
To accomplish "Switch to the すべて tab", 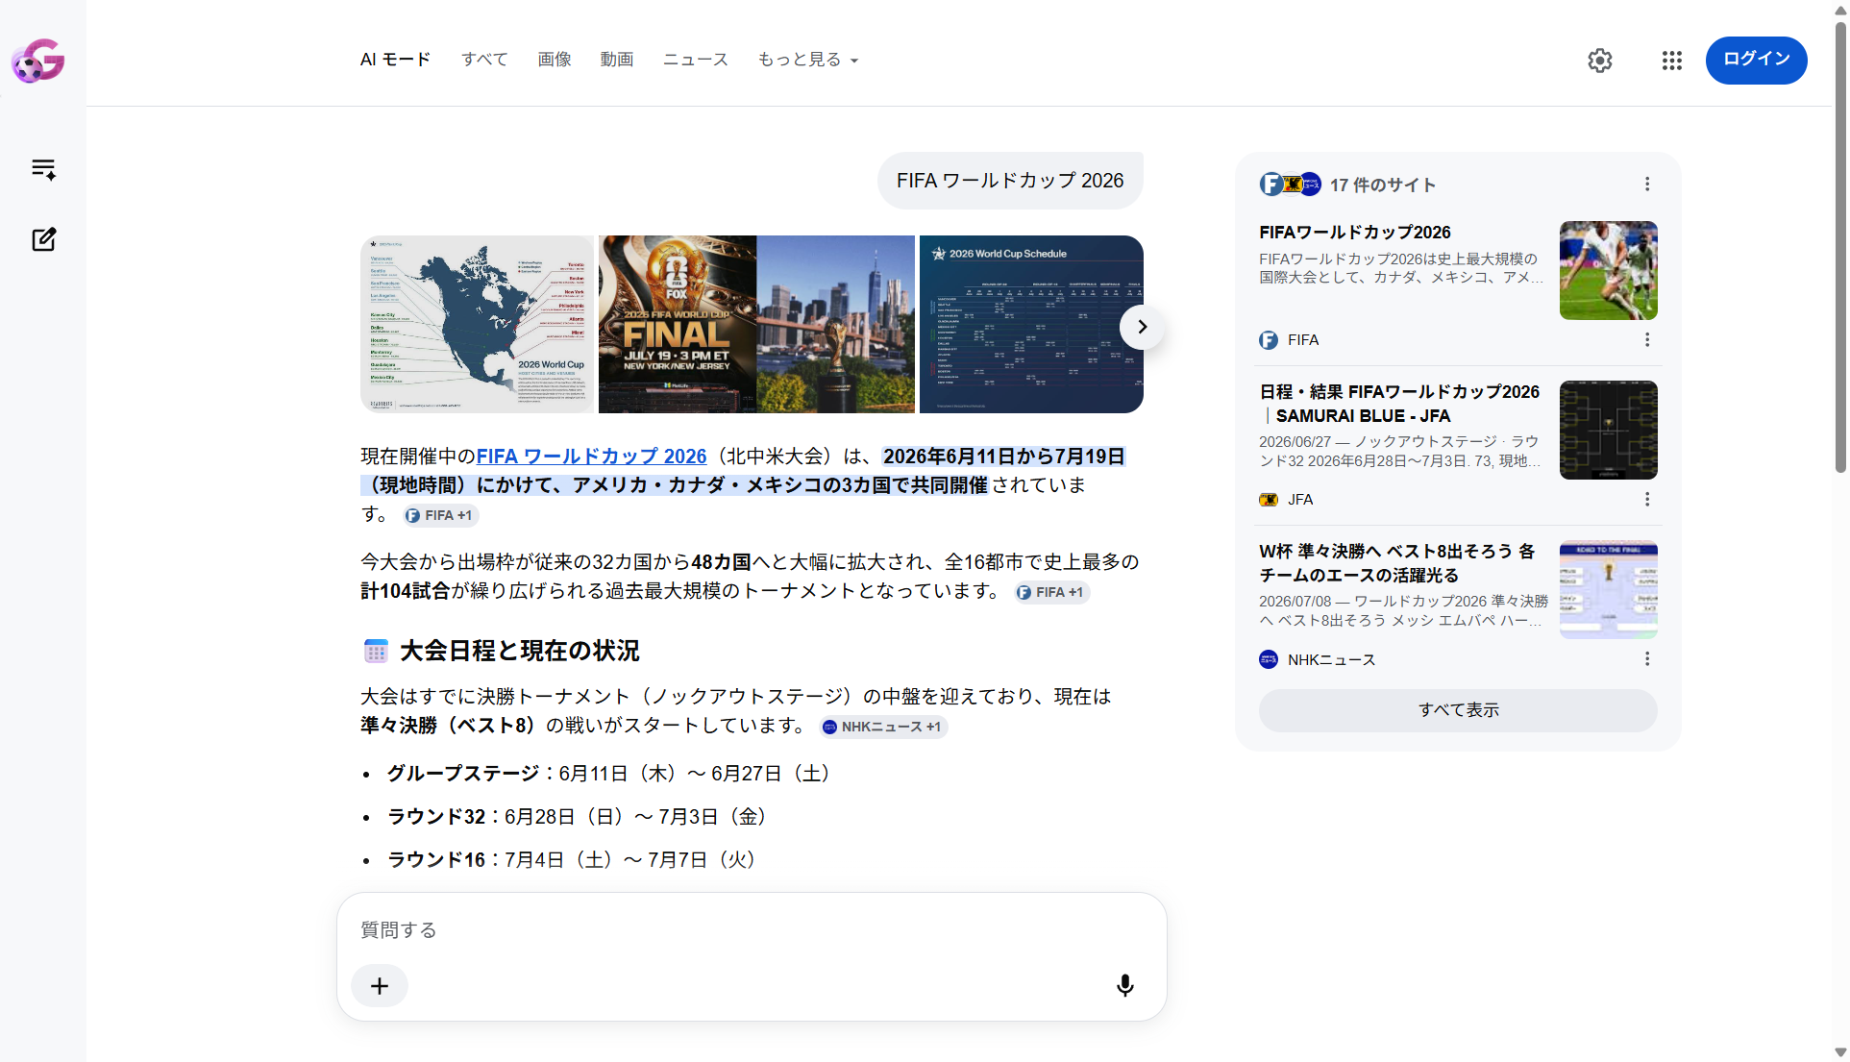I will [x=484, y=60].
